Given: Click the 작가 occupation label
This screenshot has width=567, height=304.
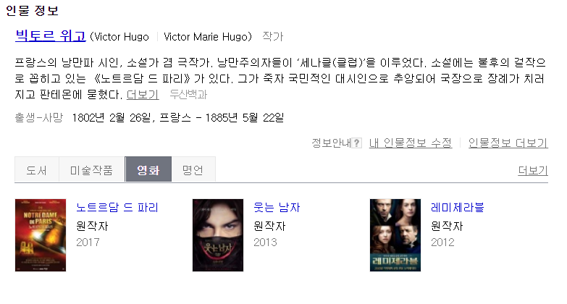Looking at the screenshot, I should 273,36.
